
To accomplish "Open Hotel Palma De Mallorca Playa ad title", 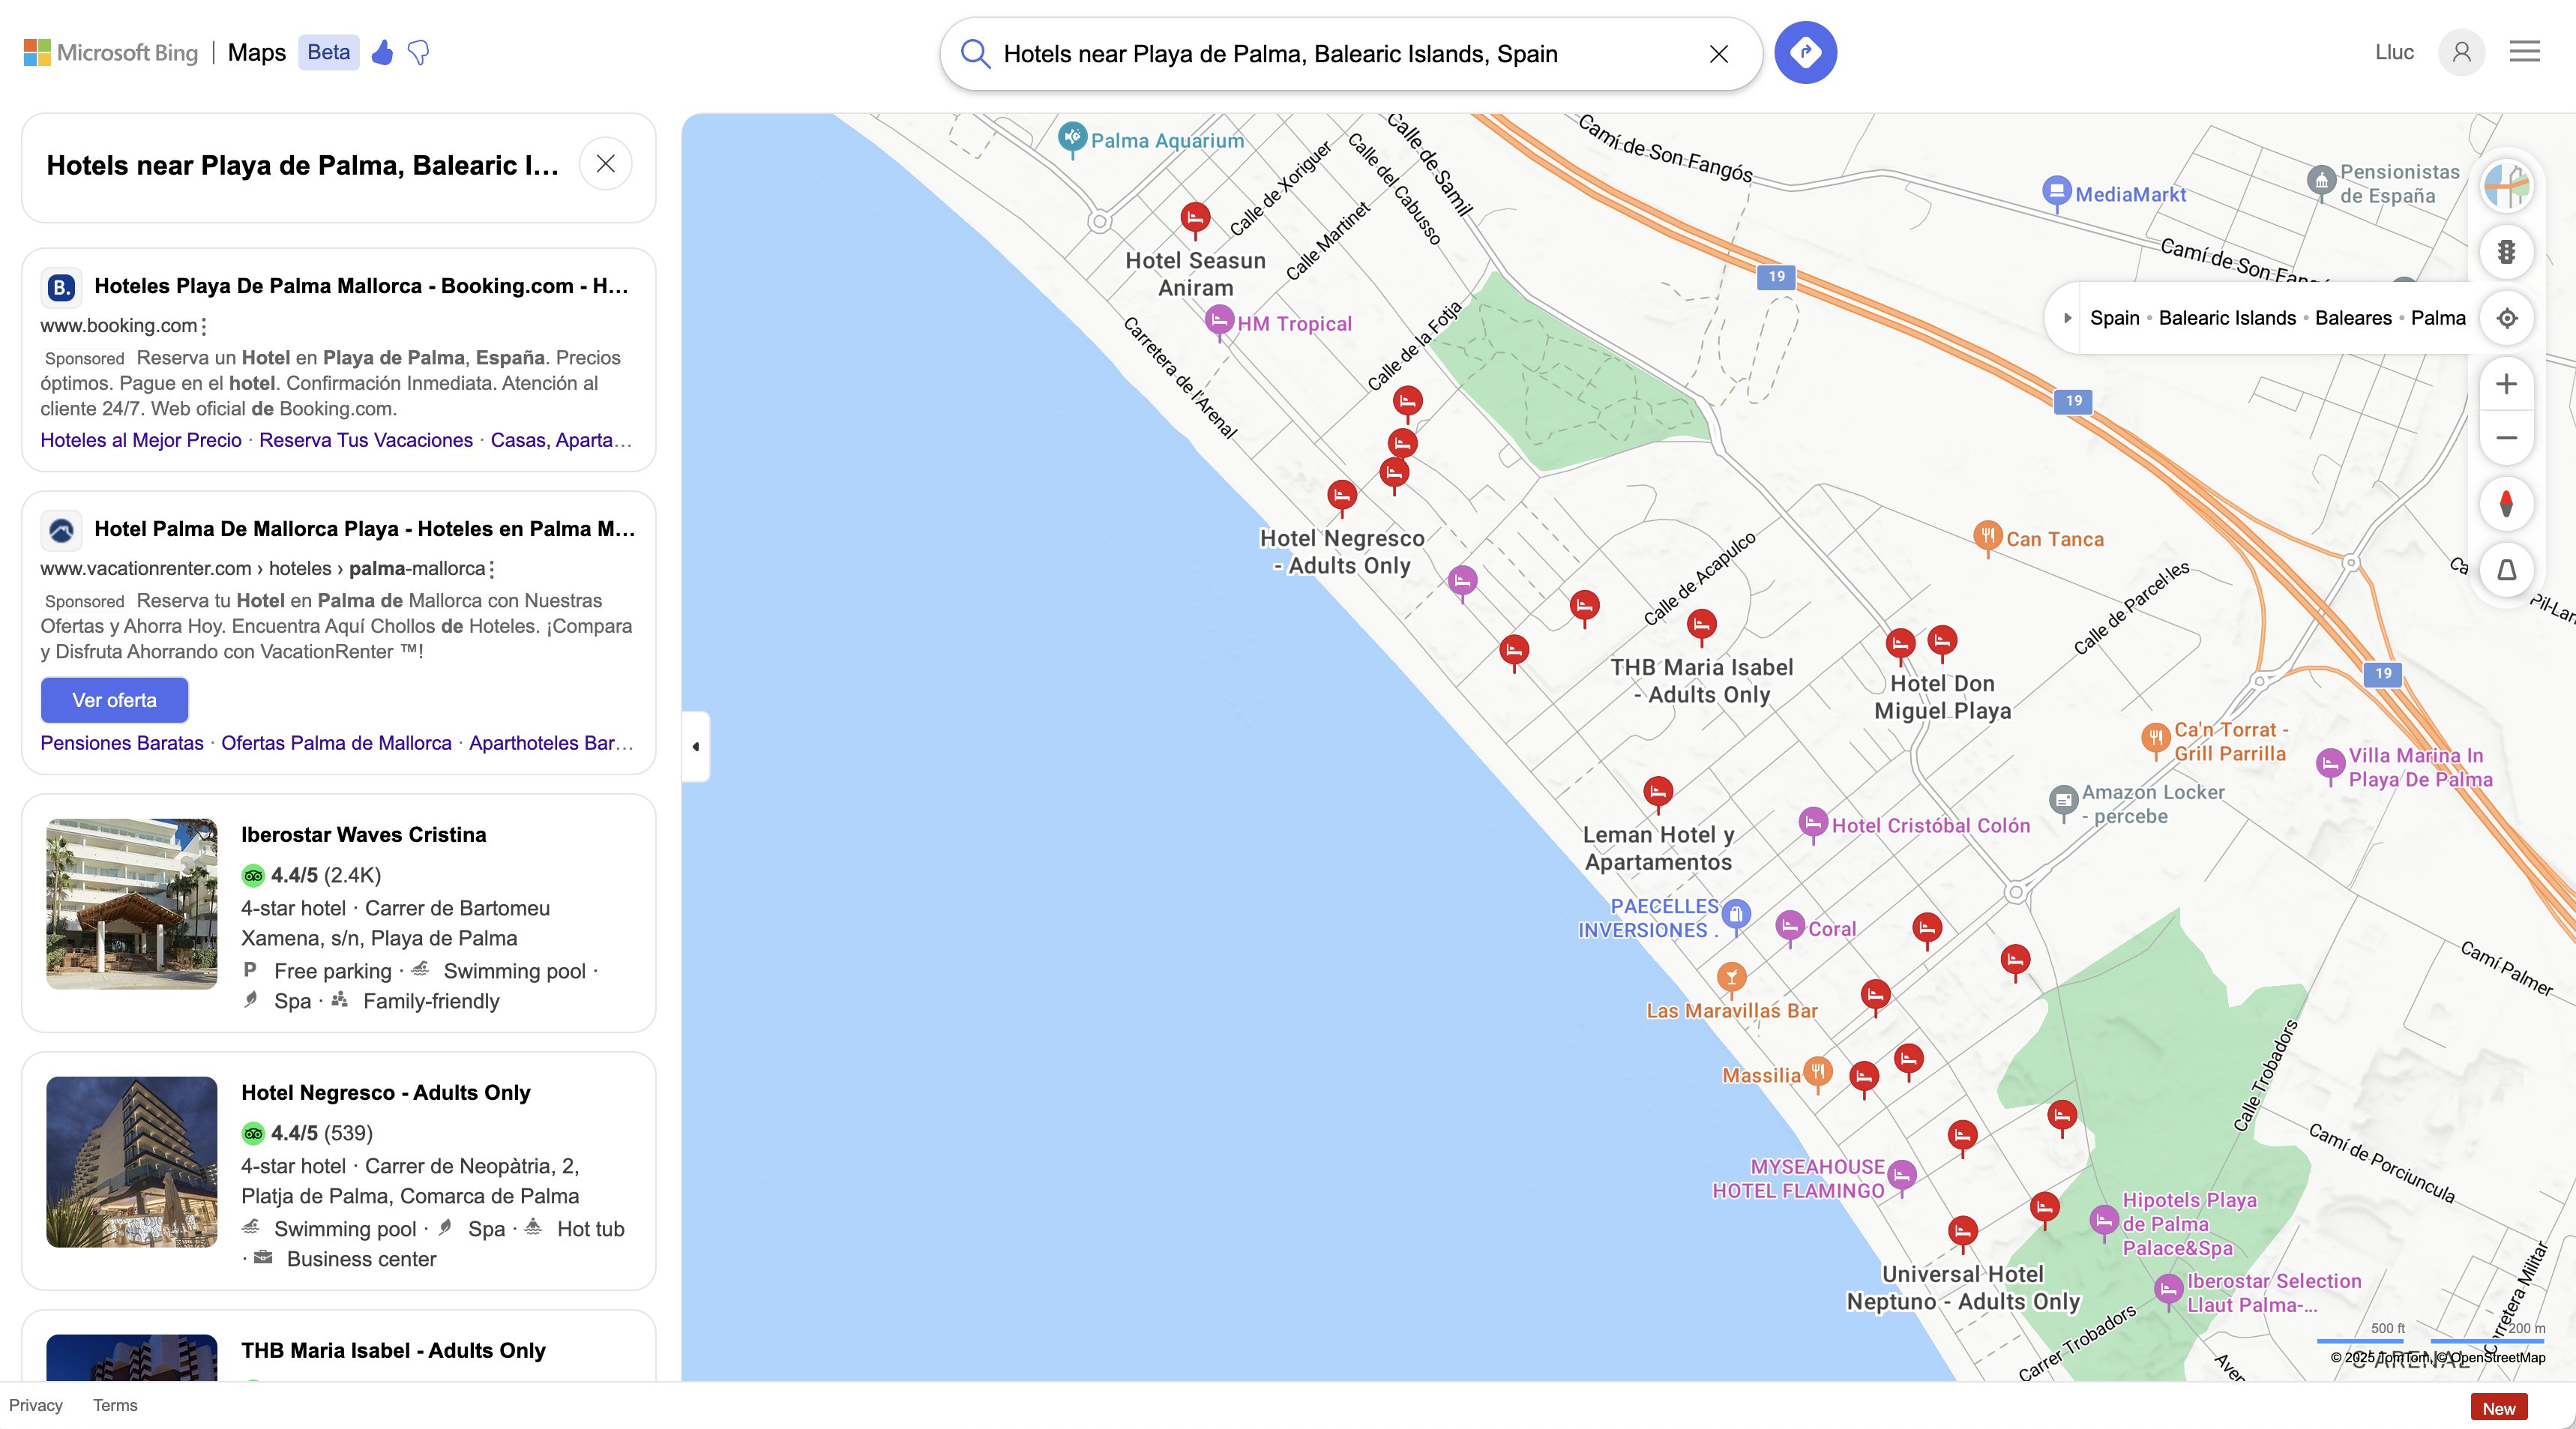I will click(364, 529).
